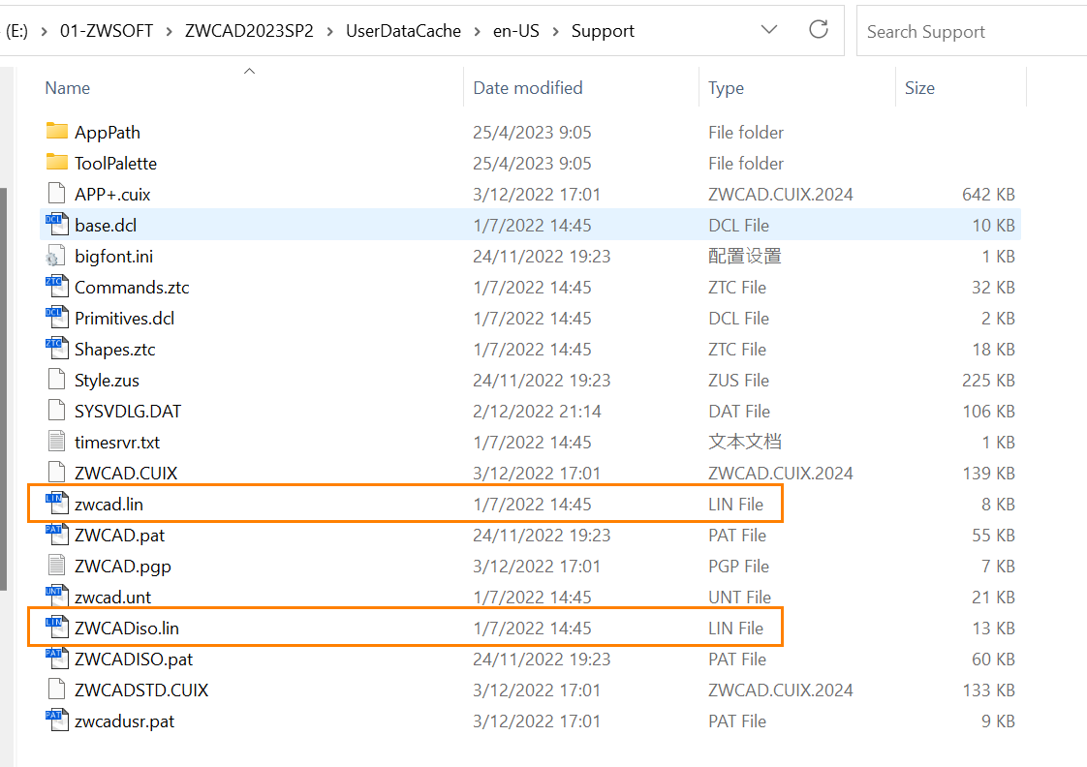The image size is (1087, 767).
Task: Expand the chevron after 01-ZWSOFT in the path
Action: (x=169, y=31)
